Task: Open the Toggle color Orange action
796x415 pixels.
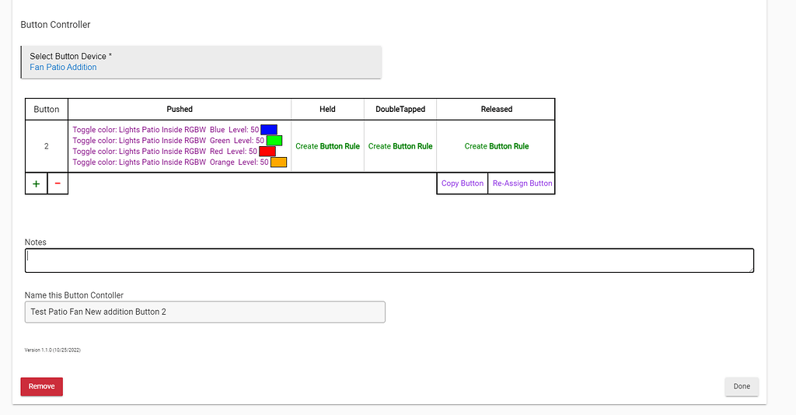Action: pyautogui.click(x=169, y=162)
